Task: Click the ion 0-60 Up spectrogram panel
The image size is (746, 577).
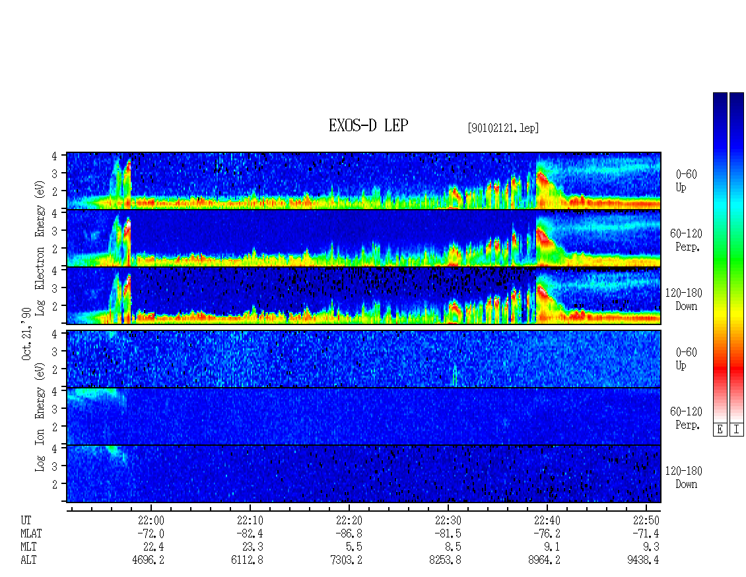Action: tap(364, 359)
